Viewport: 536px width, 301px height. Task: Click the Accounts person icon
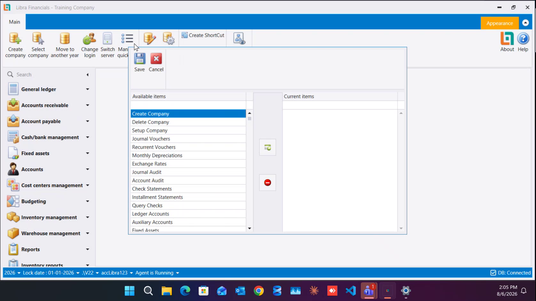click(13, 169)
